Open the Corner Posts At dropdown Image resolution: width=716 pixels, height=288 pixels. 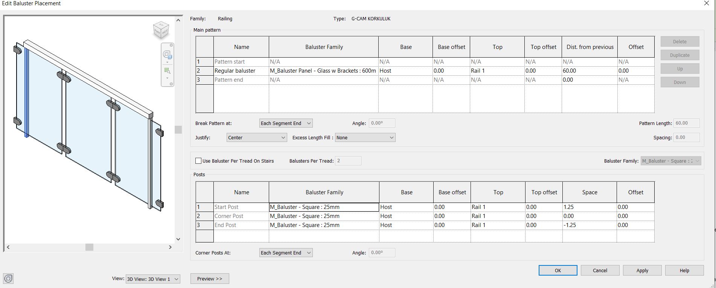(286, 253)
